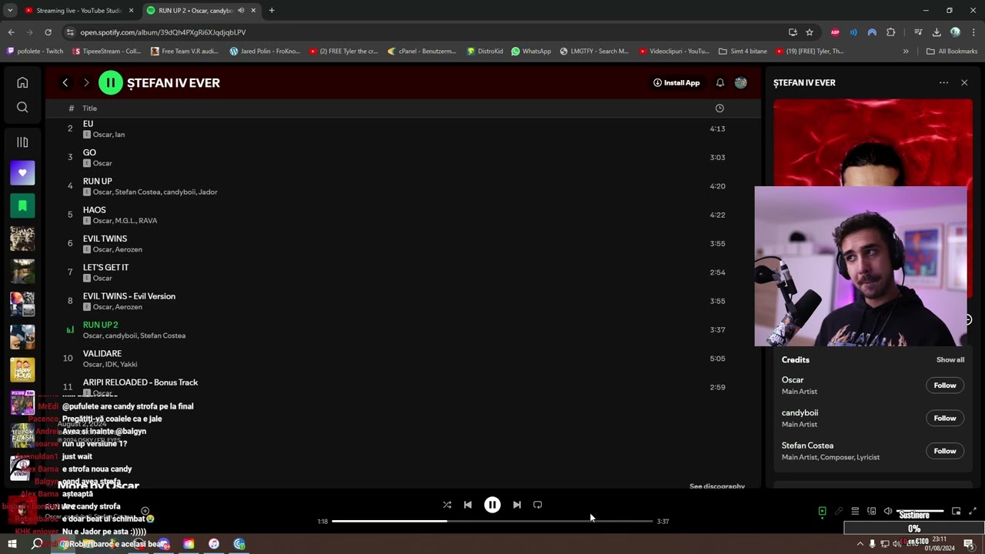
Task: Open a new browser tab
Action: (272, 11)
